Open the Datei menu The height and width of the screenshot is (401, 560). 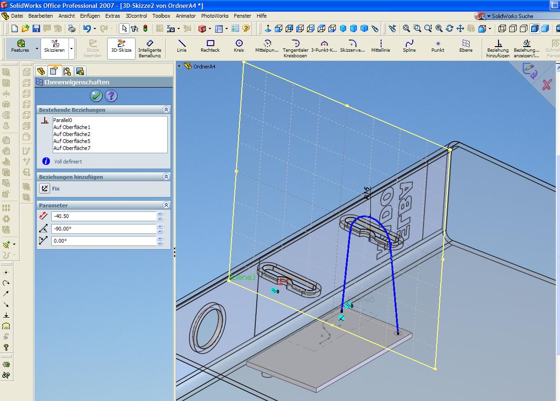(x=17, y=16)
